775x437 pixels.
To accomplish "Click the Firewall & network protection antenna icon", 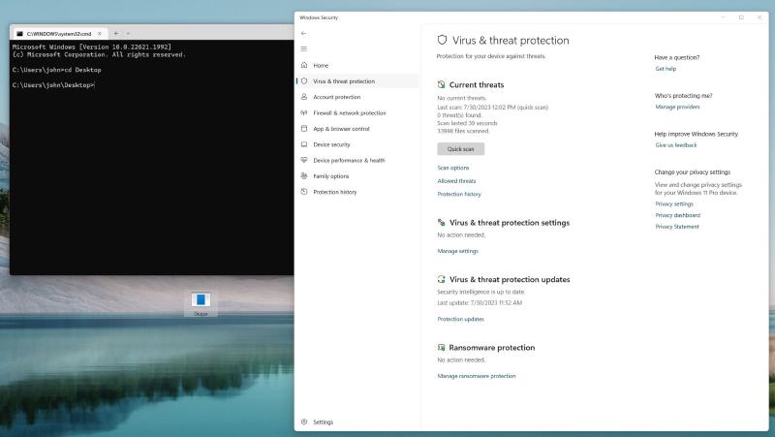I will click(304, 112).
